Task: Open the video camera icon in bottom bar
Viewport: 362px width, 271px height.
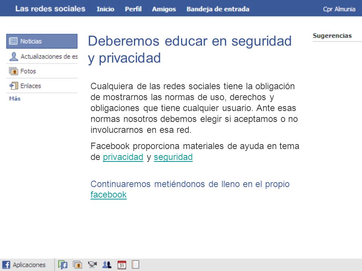Action: point(92,265)
